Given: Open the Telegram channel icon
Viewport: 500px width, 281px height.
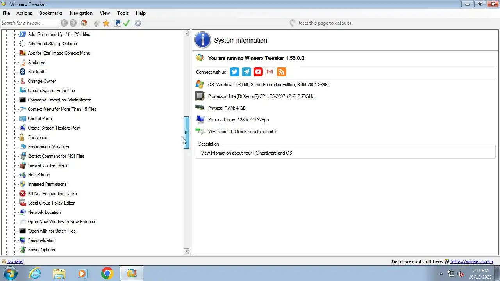Looking at the screenshot, I should click(x=246, y=72).
